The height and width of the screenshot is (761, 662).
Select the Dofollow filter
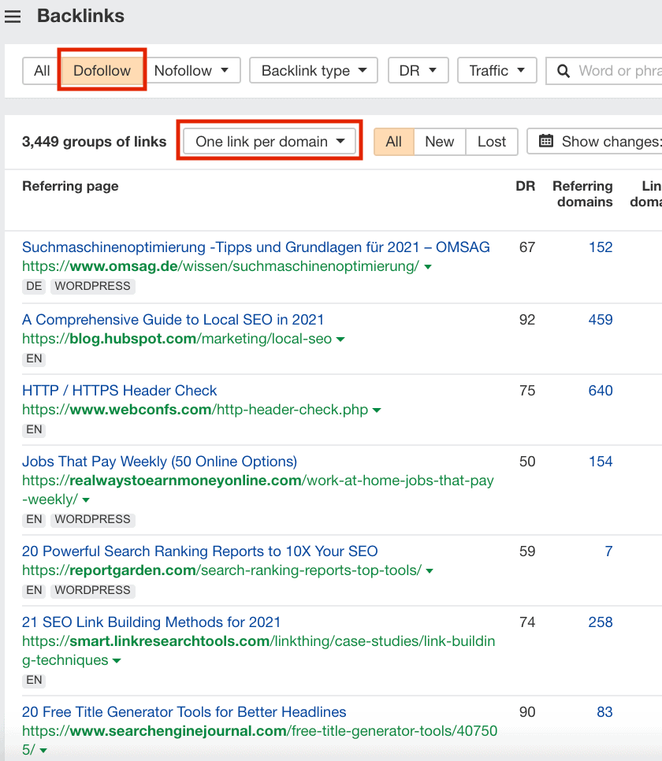(x=102, y=70)
